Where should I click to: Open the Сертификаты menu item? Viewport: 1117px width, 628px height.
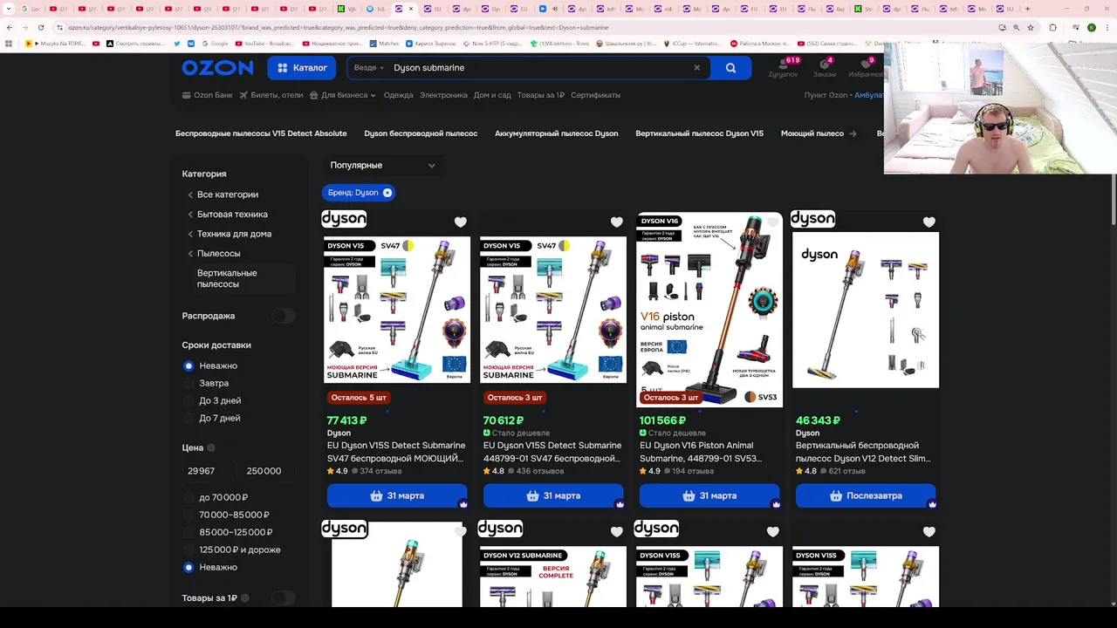[x=595, y=95]
